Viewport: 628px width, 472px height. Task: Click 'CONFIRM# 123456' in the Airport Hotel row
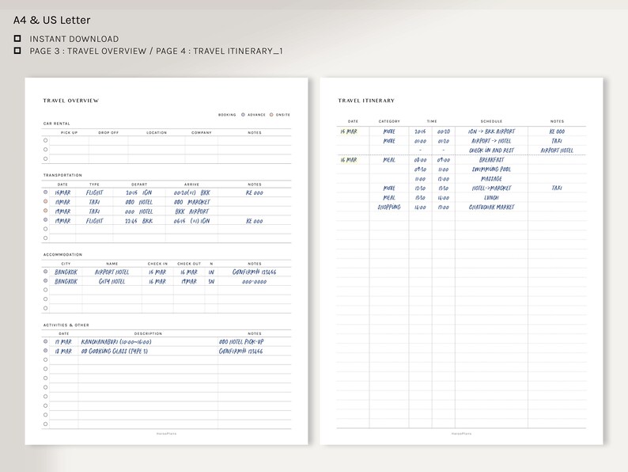(255, 272)
